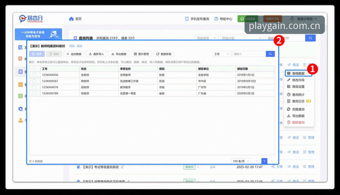This screenshot has height=195, width=340.
Task: Choose 修改向导 from the manage menu
Action: tap(298, 80)
